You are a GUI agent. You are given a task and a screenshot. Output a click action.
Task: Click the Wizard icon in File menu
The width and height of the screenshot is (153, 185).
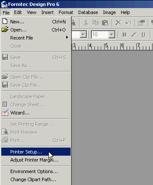(5, 112)
